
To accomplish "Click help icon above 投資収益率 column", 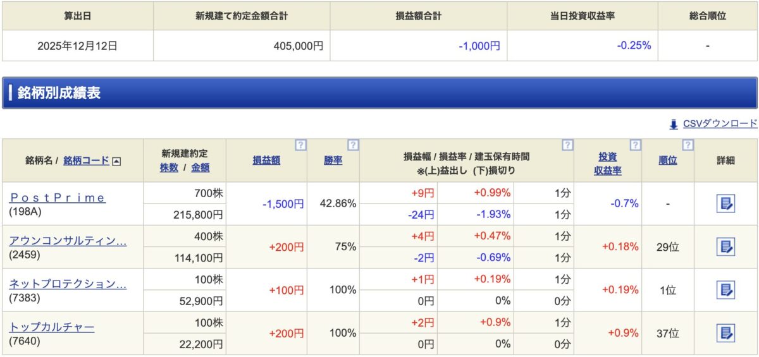I will (635, 145).
